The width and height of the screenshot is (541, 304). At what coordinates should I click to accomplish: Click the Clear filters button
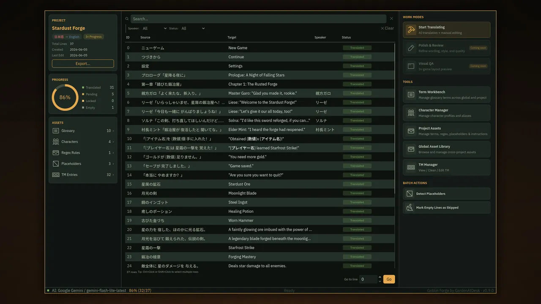tap(387, 28)
